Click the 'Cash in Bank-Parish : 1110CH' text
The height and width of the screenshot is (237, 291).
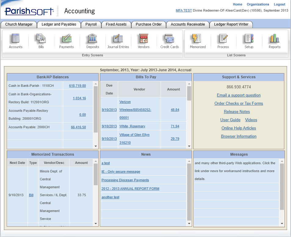pyautogui.click(x=31, y=86)
